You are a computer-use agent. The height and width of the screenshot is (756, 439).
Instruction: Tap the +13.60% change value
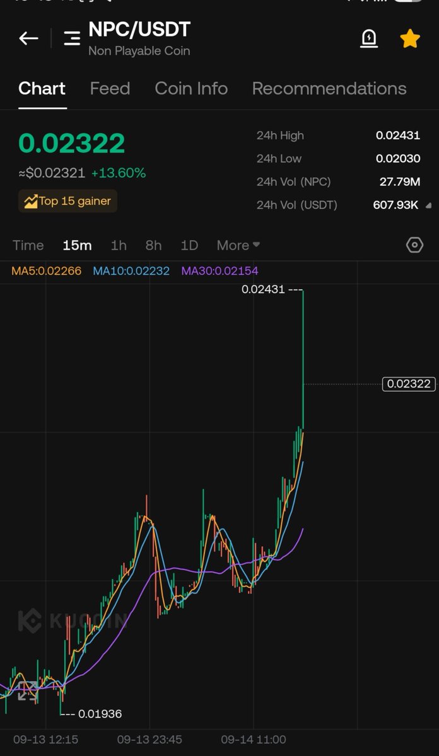(119, 173)
